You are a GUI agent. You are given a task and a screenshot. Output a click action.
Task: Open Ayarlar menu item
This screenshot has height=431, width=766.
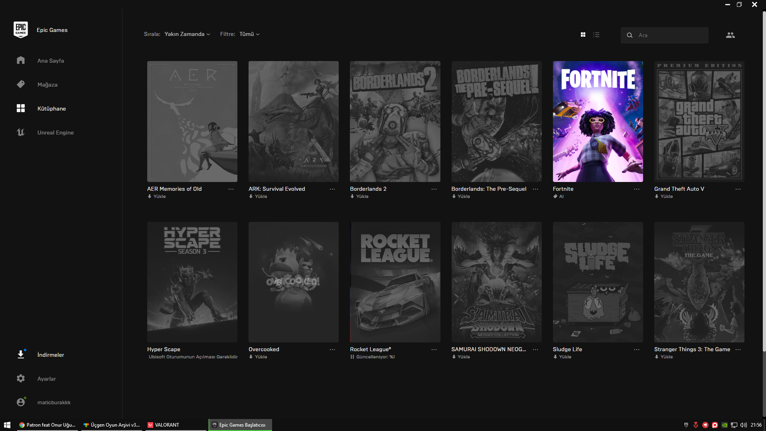point(47,379)
